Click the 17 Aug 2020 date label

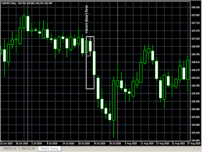pyautogui.click(x=163, y=143)
